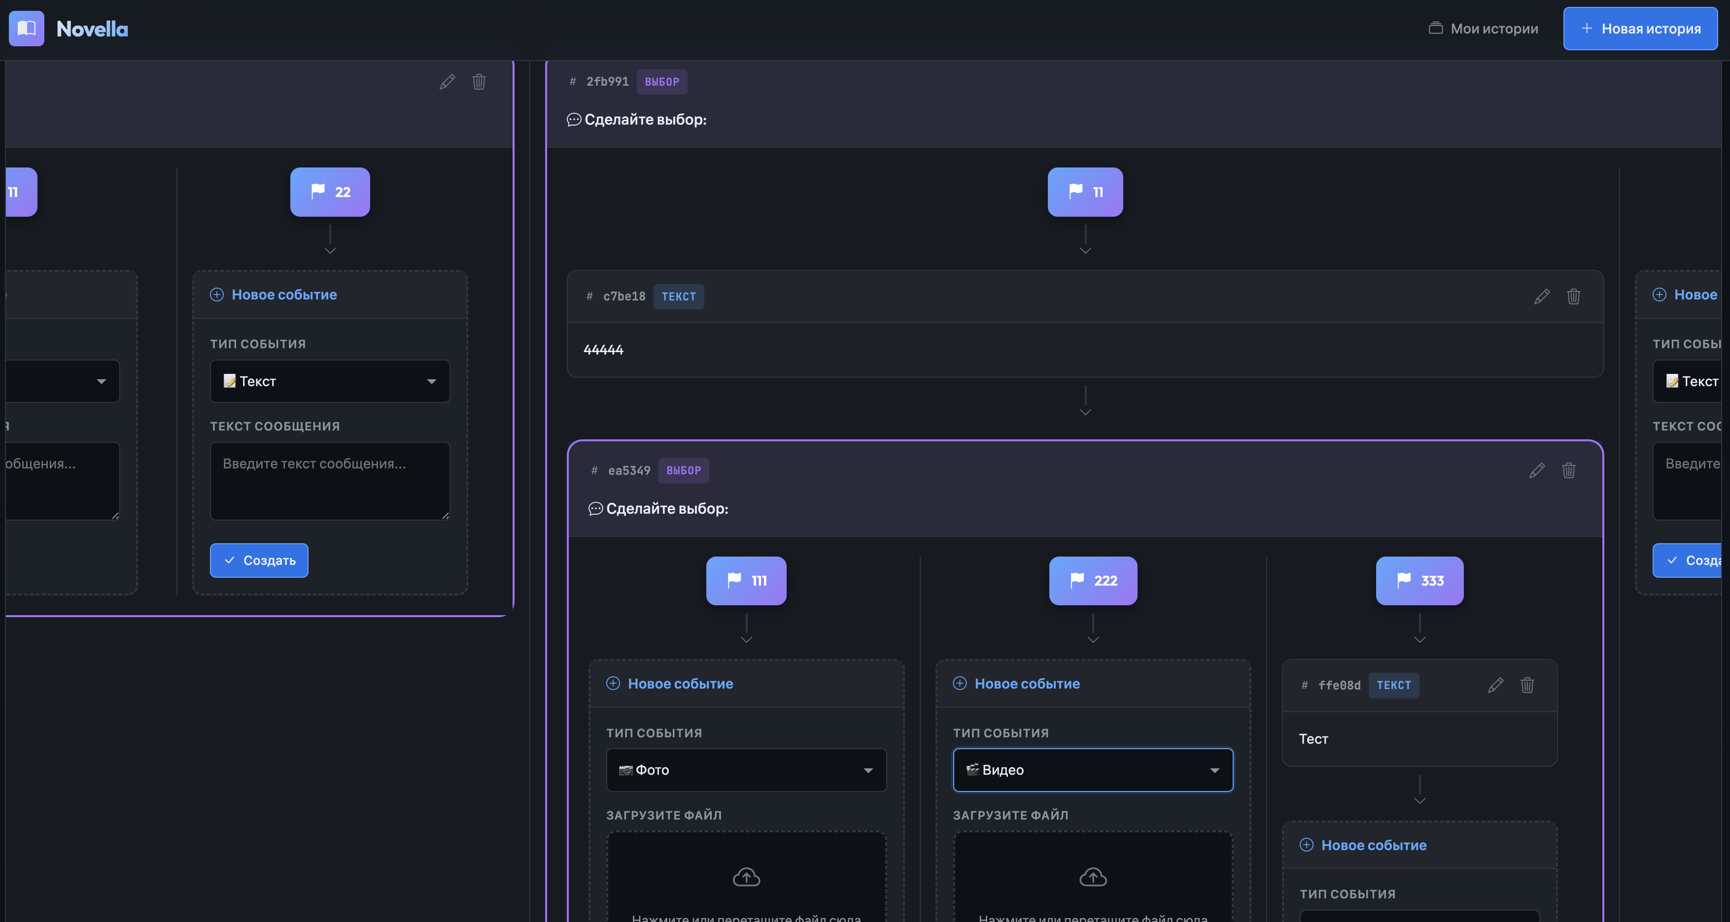Click the Novella book logo icon
The height and width of the screenshot is (922, 1730).
26,28
